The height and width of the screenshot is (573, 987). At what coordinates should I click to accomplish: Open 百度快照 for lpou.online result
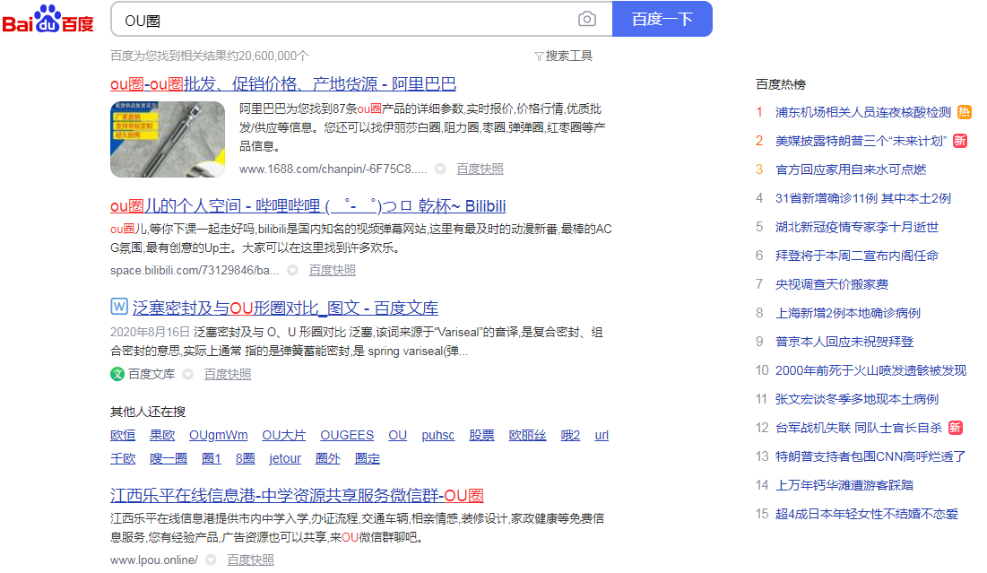click(250, 560)
